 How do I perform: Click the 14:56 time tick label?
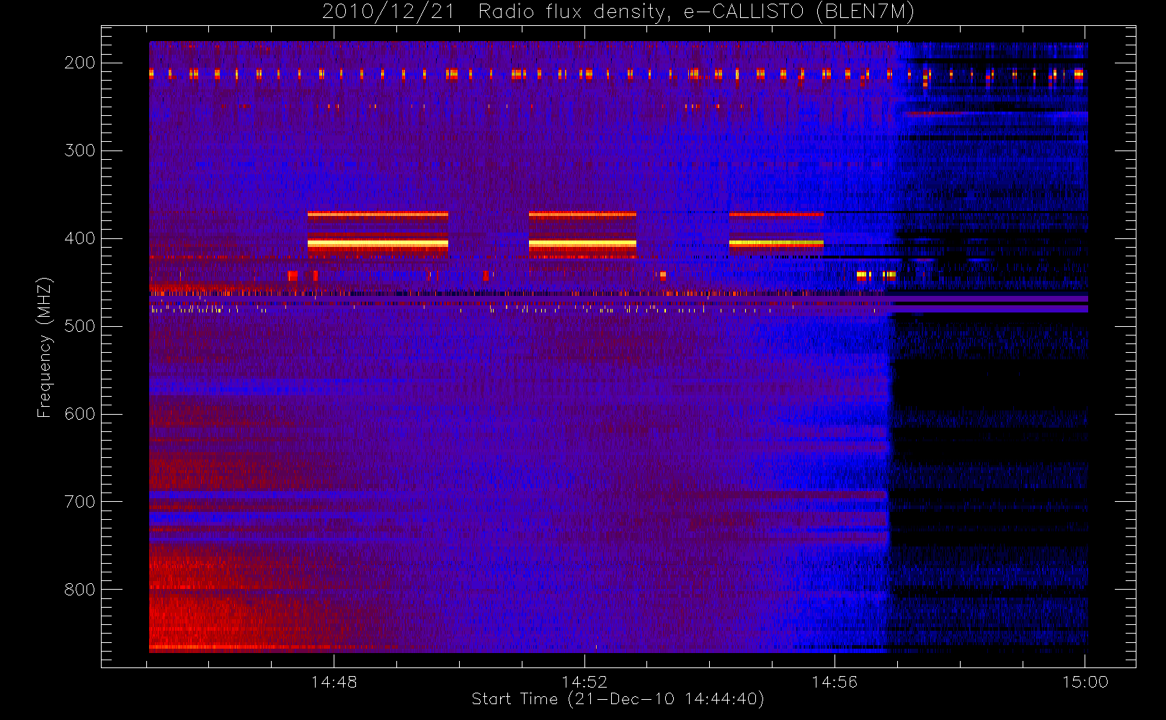(835, 682)
